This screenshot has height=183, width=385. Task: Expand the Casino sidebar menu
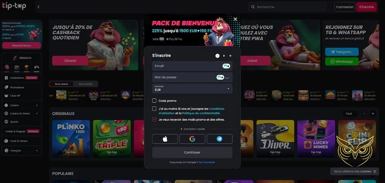37,105
